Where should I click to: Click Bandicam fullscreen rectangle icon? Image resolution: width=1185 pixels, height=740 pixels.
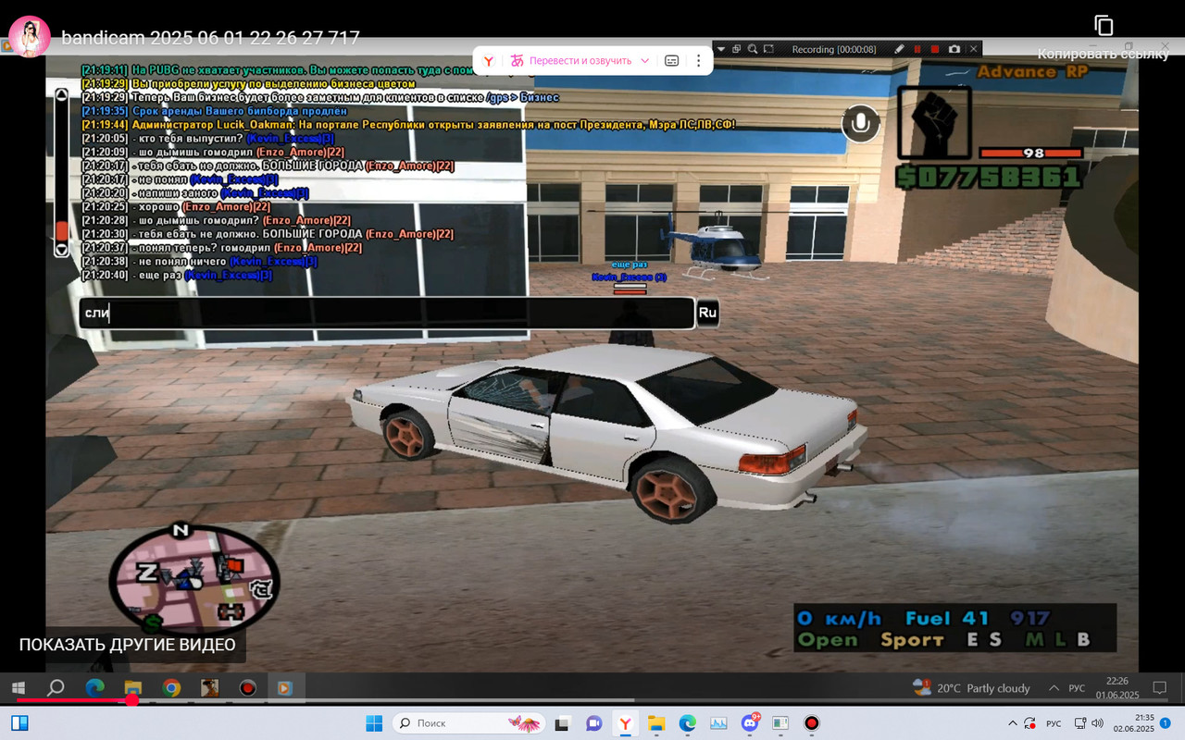point(768,49)
